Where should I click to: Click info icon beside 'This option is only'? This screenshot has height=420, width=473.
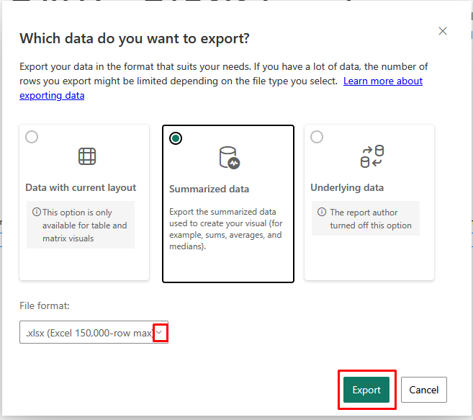37,212
